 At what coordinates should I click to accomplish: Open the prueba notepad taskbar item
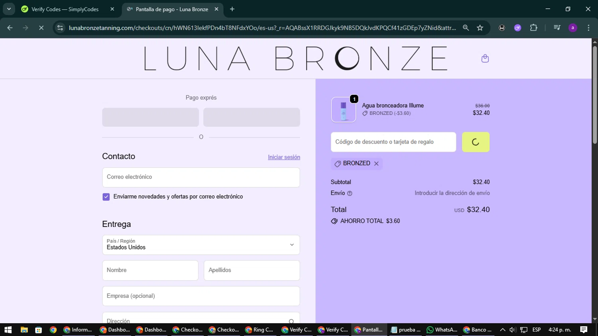click(x=405, y=330)
